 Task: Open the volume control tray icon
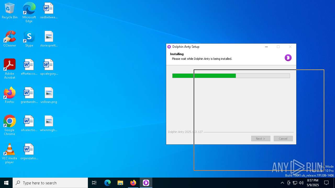301,183
